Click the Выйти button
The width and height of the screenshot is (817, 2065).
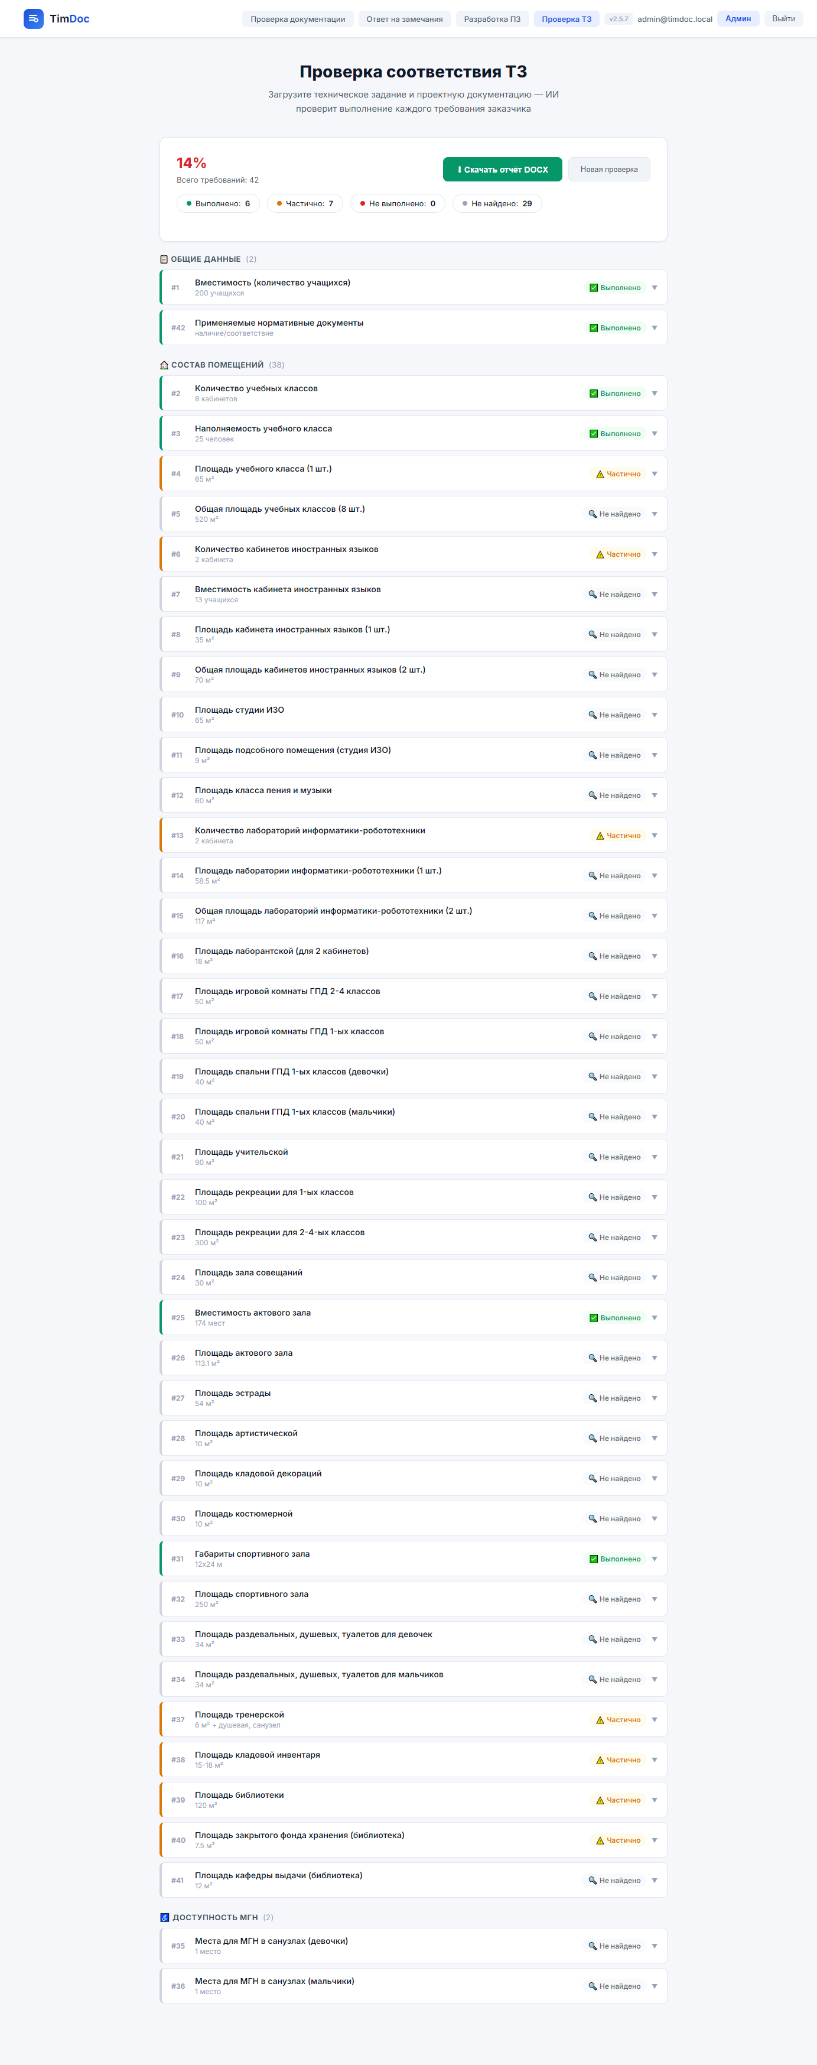pos(784,18)
